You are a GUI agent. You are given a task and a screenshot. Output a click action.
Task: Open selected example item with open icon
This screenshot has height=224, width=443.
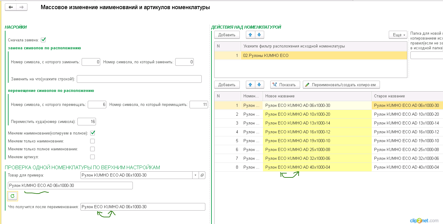pos(202,175)
